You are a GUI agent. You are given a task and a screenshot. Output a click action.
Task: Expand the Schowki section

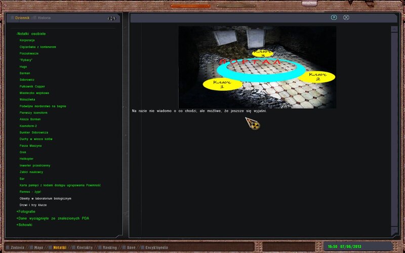click(x=24, y=225)
